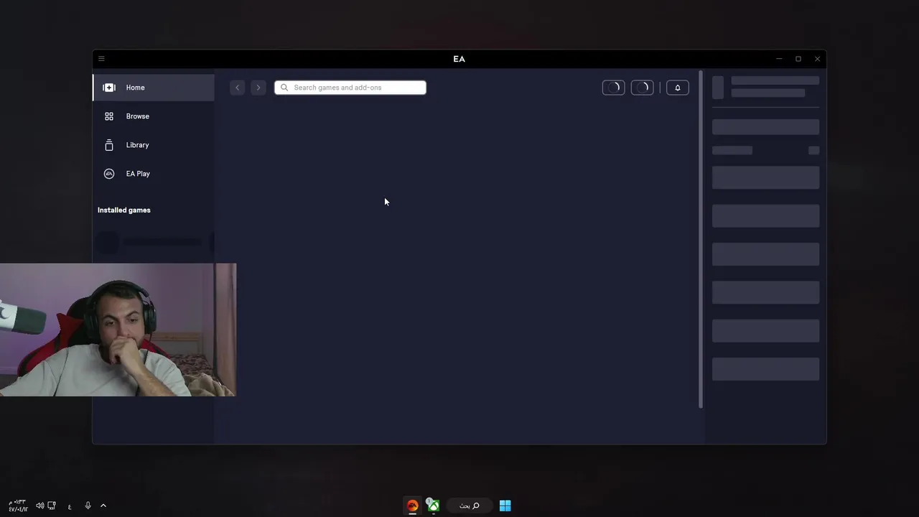Minimize the EA app window
Screen dimensions: 919x517
tap(779, 59)
